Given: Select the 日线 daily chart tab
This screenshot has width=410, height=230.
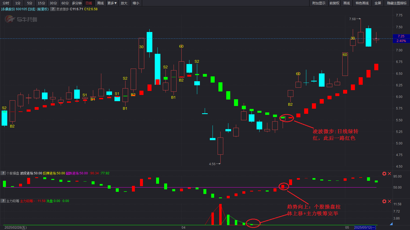Looking at the screenshot, I should pyautogui.click(x=89, y=3).
